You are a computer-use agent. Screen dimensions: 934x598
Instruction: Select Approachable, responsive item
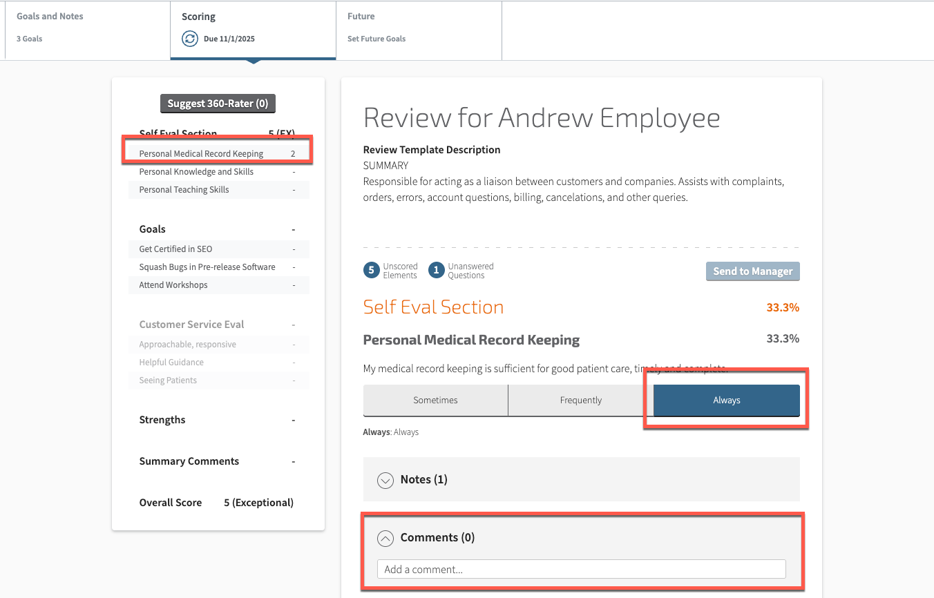218,345
